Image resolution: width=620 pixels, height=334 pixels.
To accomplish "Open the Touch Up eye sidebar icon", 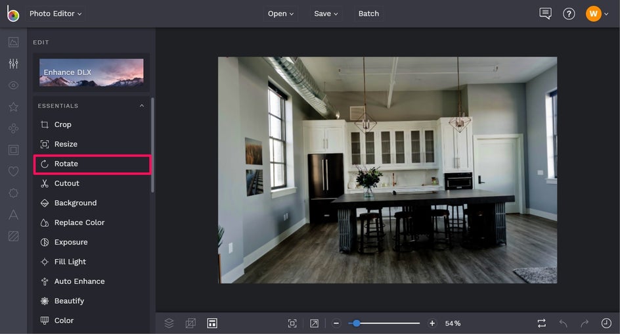I will click(x=13, y=85).
